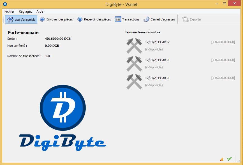
Task: Click the Transactions récentes heading
Action: tap(143, 32)
